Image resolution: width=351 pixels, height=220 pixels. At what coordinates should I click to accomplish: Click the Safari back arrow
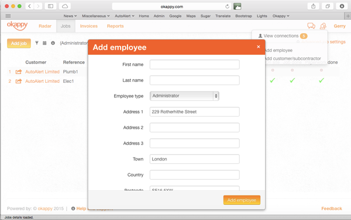click(29, 6)
